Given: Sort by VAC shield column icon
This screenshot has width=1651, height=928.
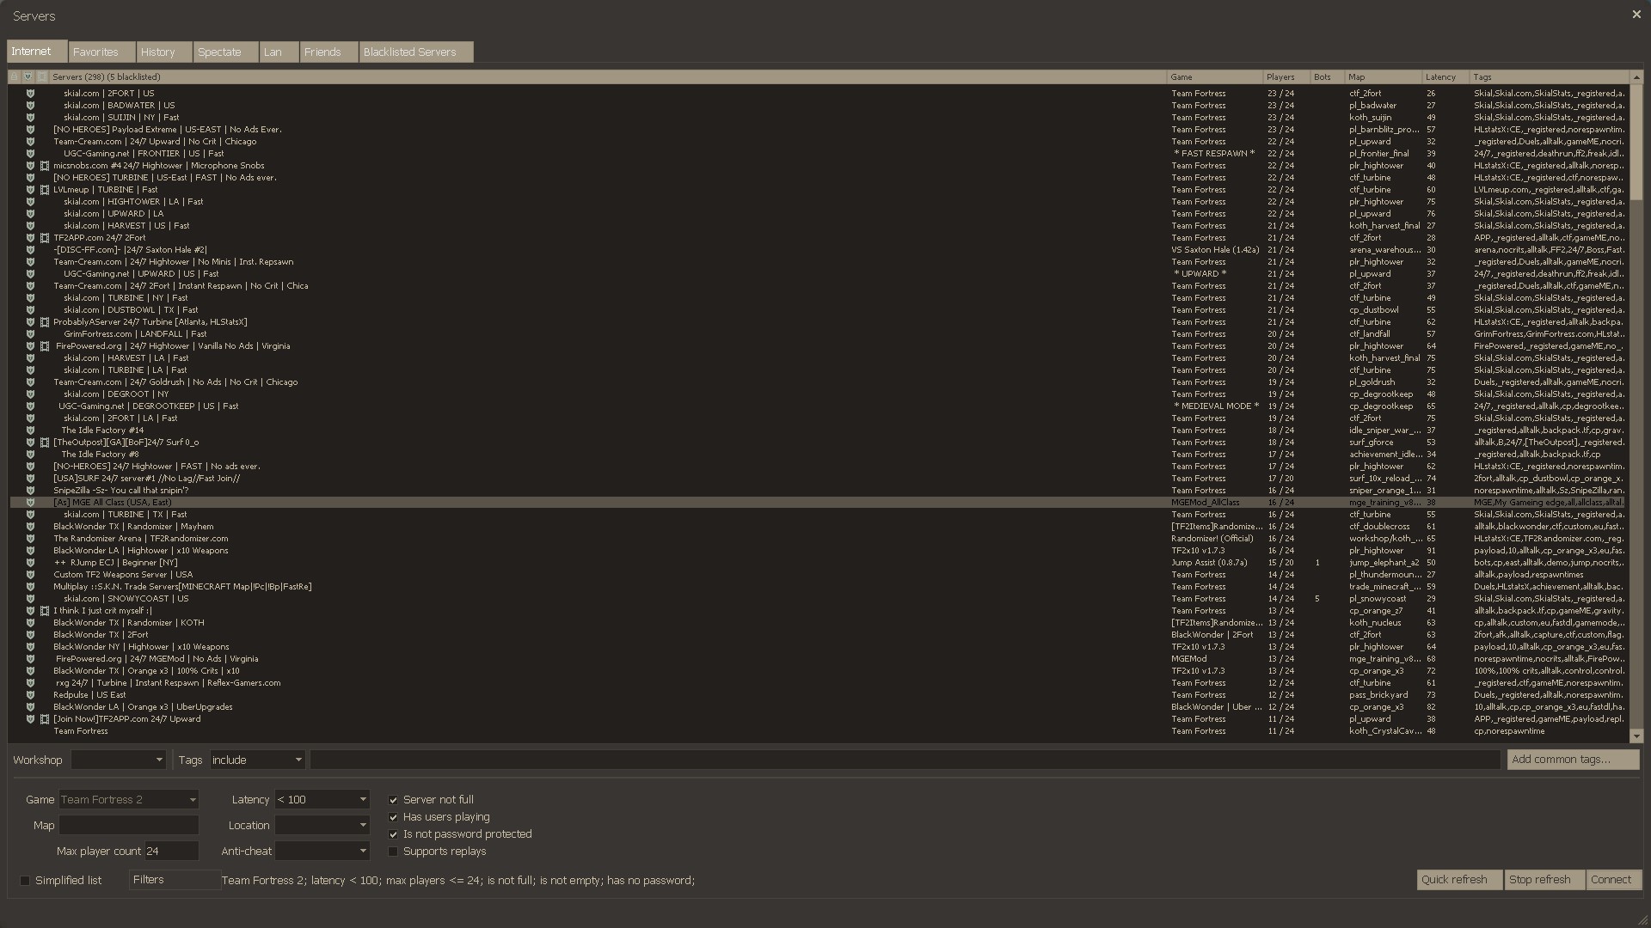Looking at the screenshot, I should (x=28, y=77).
